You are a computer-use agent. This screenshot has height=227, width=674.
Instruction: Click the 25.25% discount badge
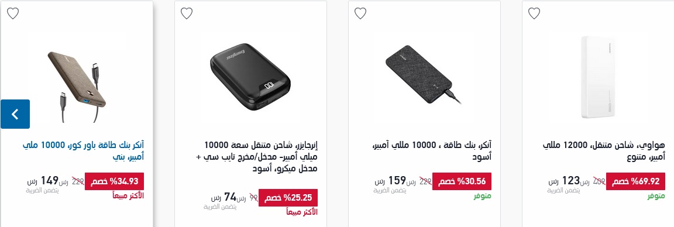tap(288, 198)
